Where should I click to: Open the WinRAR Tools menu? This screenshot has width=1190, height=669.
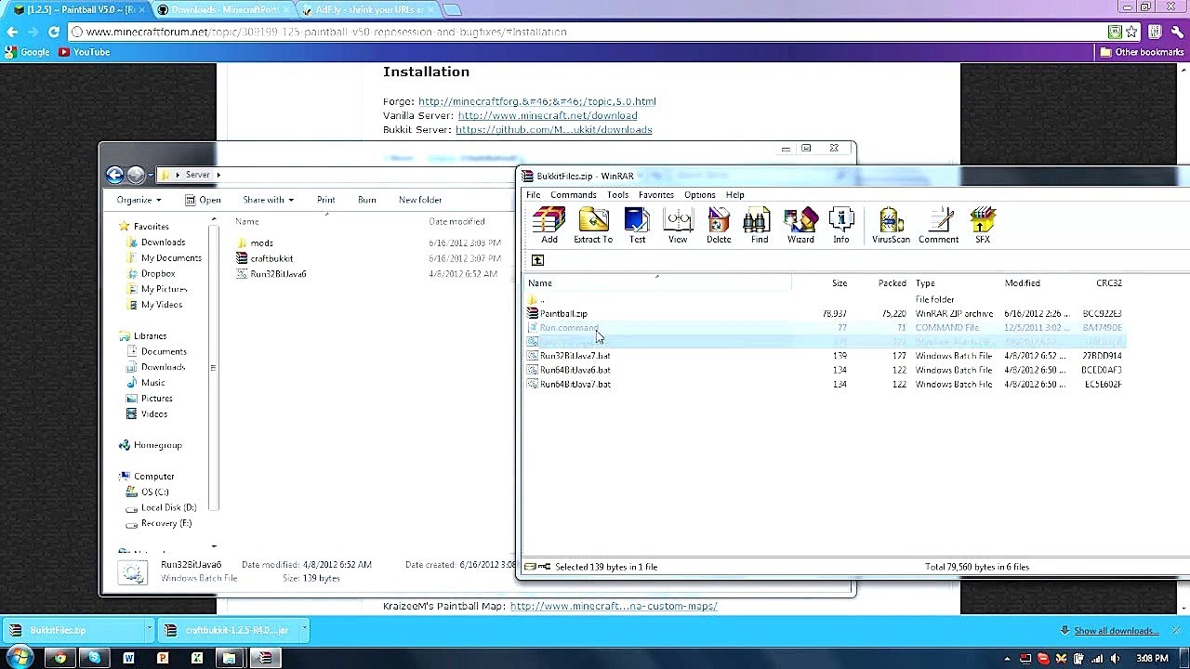tap(617, 195)
